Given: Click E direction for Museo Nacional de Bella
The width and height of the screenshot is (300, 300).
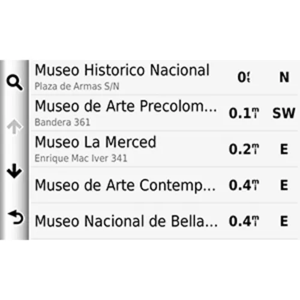Looking at the screenshot, I should tap(284, 221).
